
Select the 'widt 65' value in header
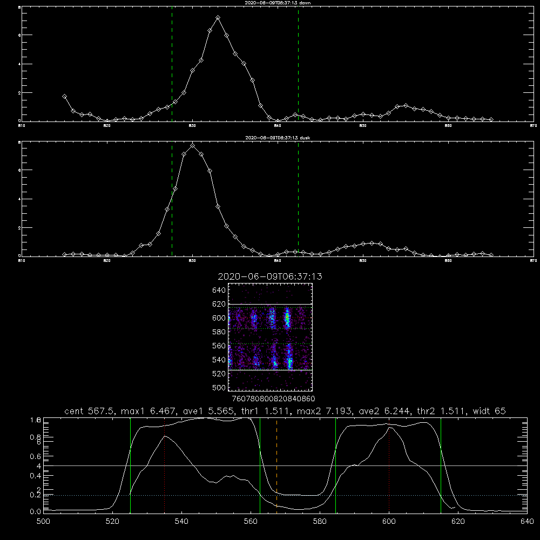pyautogui.click(x=489, y=411)
